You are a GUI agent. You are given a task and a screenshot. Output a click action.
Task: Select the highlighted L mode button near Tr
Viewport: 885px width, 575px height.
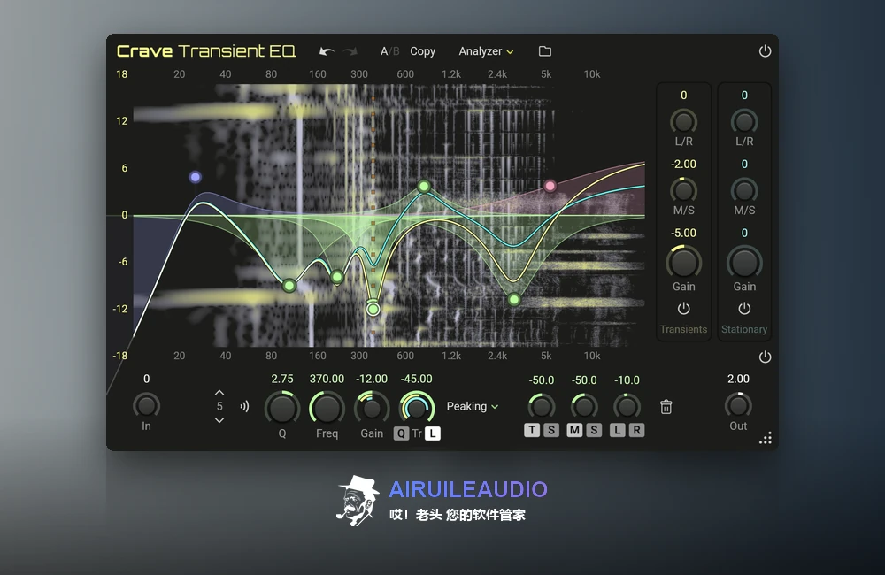[433, 433]
